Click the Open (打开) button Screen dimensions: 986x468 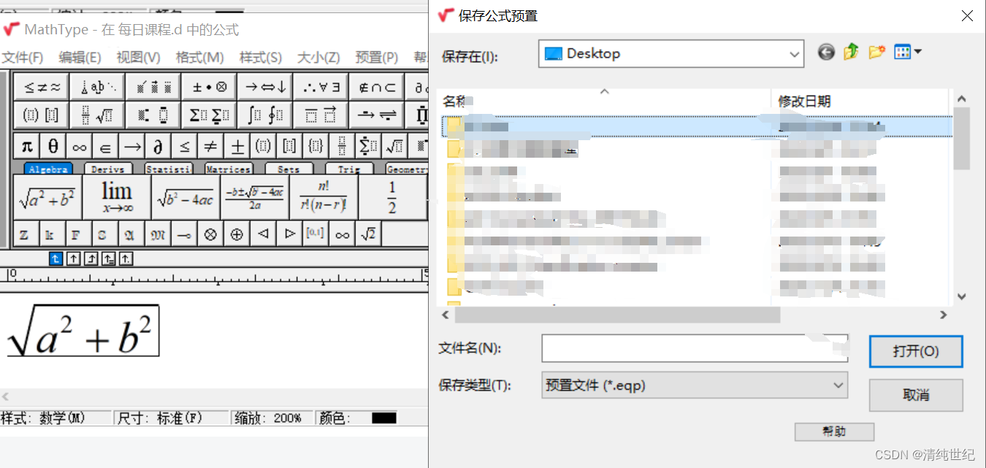pyautogui.click(x=916, y=351)
